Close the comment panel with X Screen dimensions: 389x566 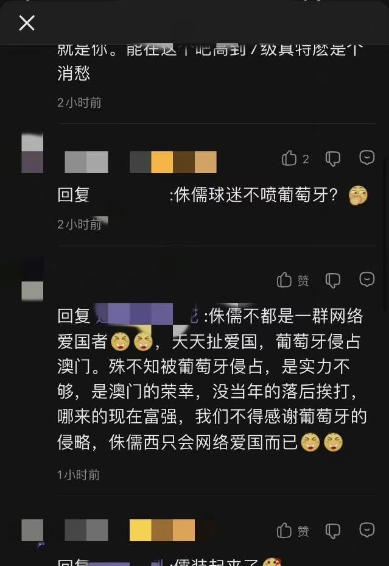27,23
